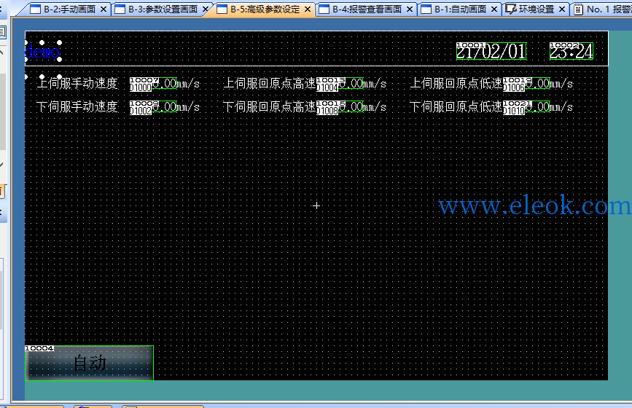Select numeric input for 下伺服回原点低速

[x=526, y=107]
